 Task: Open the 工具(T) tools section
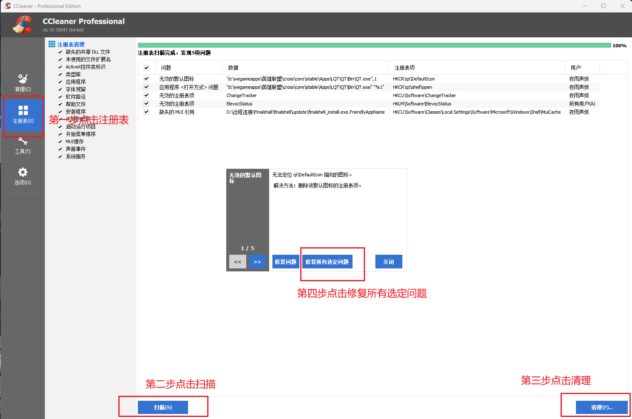22,146
